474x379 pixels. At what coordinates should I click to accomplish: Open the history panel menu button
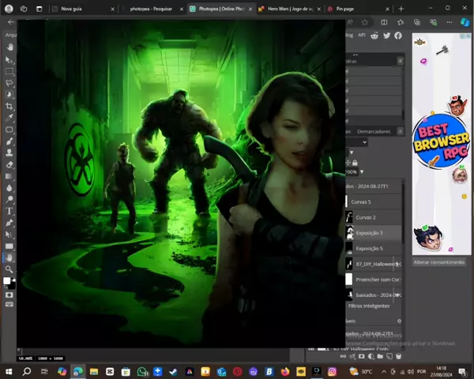[401, 61]
